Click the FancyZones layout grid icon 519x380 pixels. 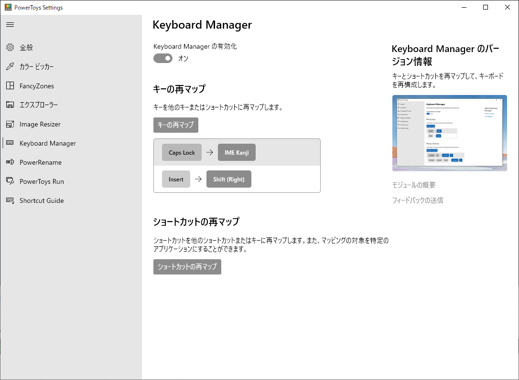pos(10,85)
